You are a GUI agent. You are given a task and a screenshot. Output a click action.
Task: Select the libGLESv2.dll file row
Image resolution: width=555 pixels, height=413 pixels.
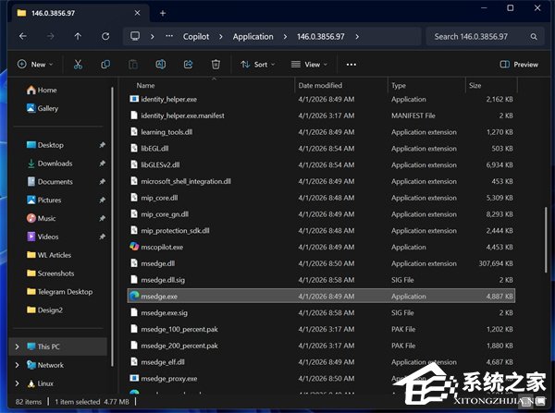pyautogui.click(x=321, y=164)
